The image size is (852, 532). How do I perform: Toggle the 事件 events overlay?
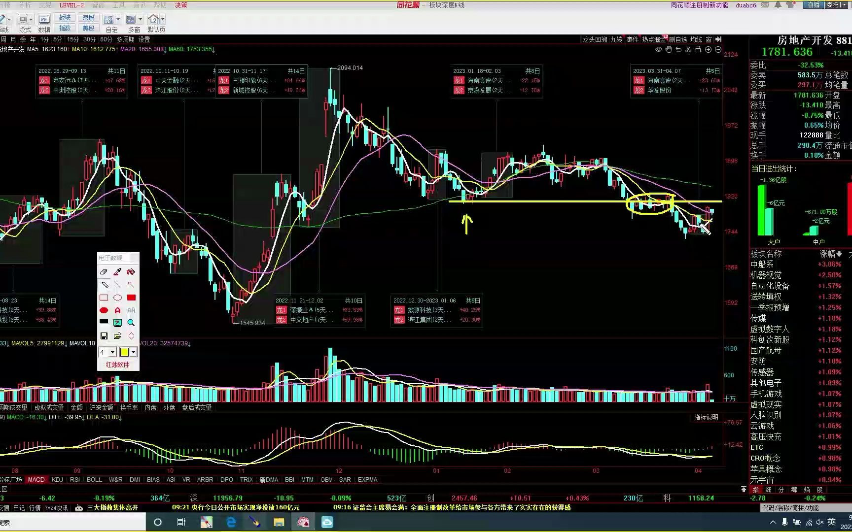click(x=633, y=39)
